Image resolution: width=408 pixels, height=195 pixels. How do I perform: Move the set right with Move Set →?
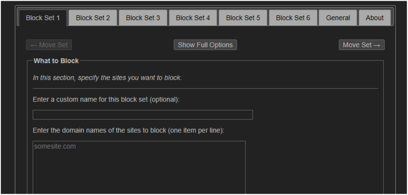[x=361, y=45]
